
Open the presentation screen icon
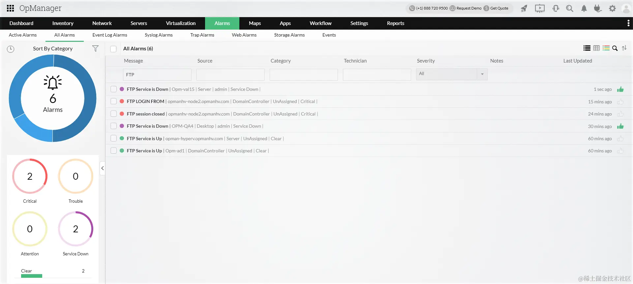(x=540, y=9)
